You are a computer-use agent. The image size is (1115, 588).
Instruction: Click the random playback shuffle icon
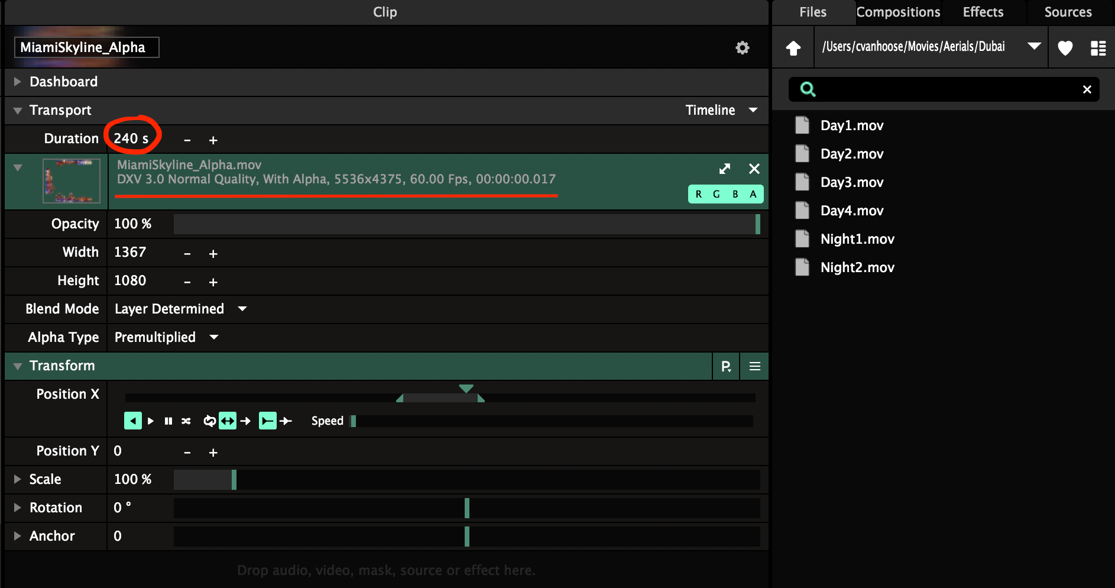point(186,421)
